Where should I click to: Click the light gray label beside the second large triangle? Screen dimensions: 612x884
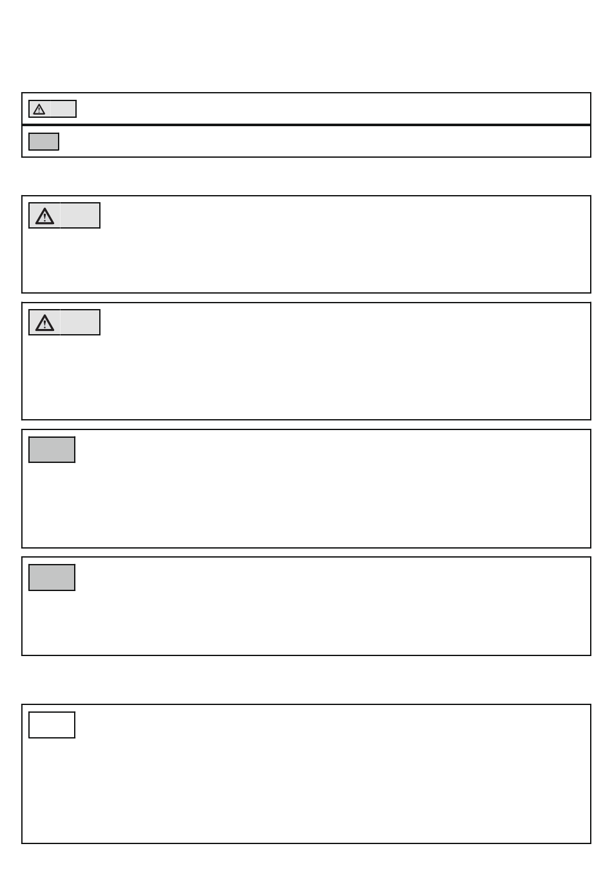point(80,323)
